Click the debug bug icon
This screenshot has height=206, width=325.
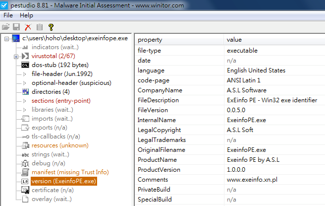[25, 163]
